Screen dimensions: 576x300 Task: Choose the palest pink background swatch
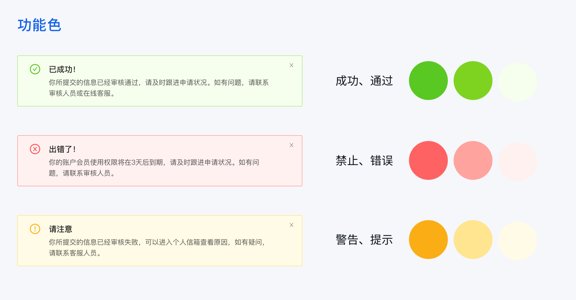518,162
